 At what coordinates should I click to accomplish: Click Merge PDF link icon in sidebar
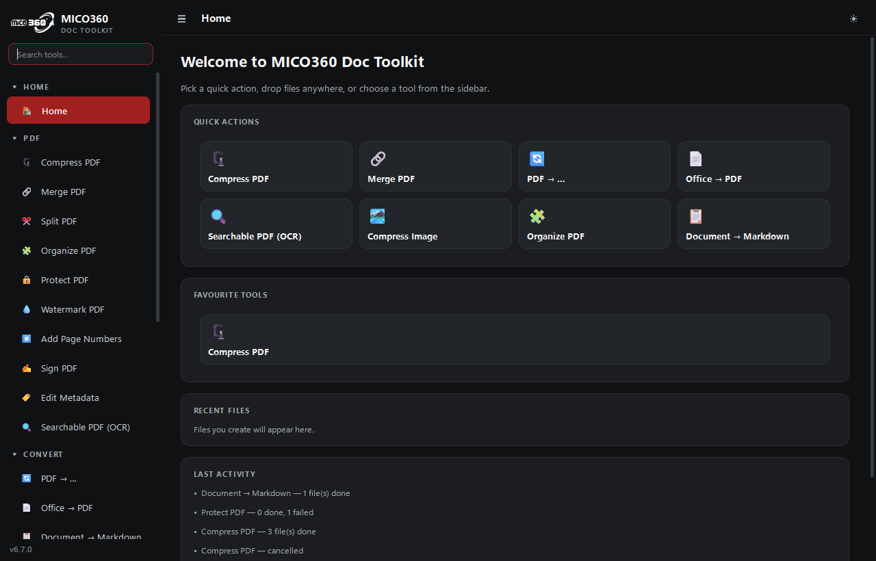point(27,192)
